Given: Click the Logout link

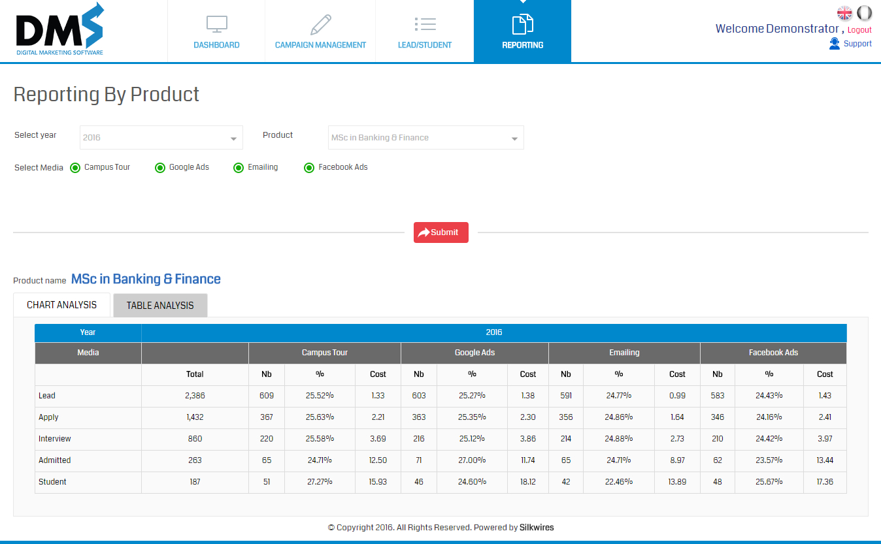Looking at the screenshot, I should point(859,30).
